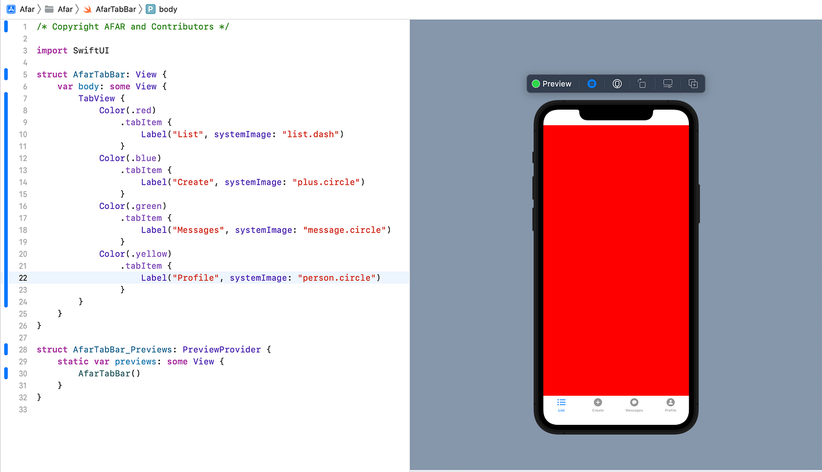Tap the Messages chat bubble icon in preview
This screenshot has height=472, width=822.
pos(634,402)
